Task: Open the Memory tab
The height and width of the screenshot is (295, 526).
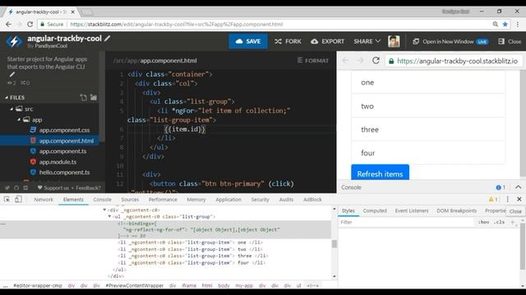Action: [196, 199]
